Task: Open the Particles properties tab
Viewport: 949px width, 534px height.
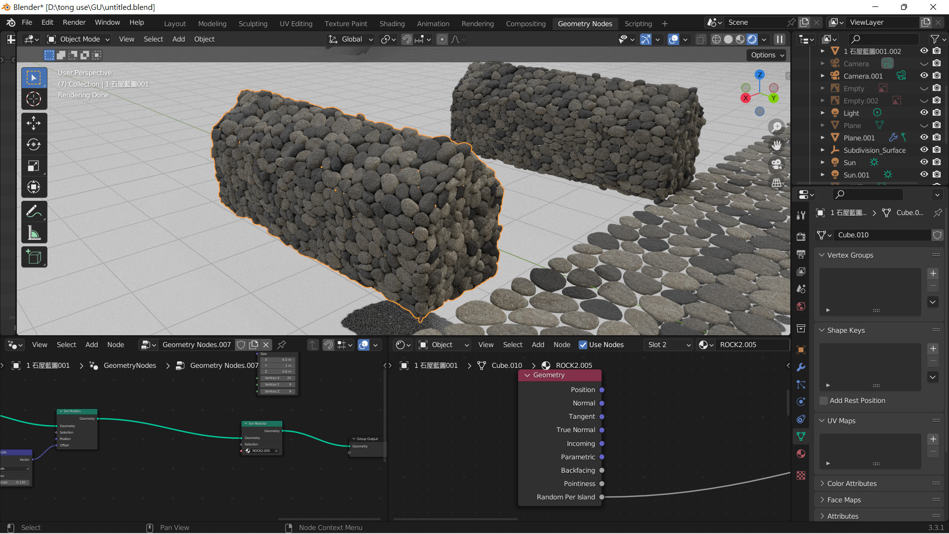Action: 801,384
